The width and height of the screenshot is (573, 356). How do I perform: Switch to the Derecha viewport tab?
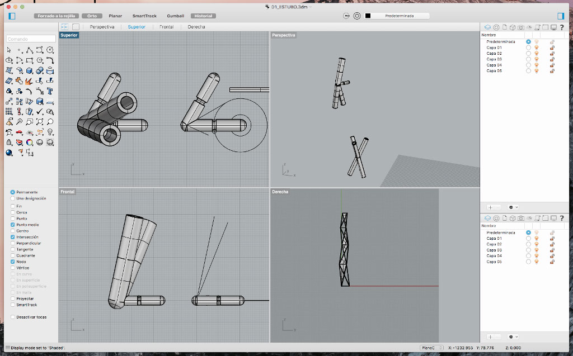tap(196, 27)
